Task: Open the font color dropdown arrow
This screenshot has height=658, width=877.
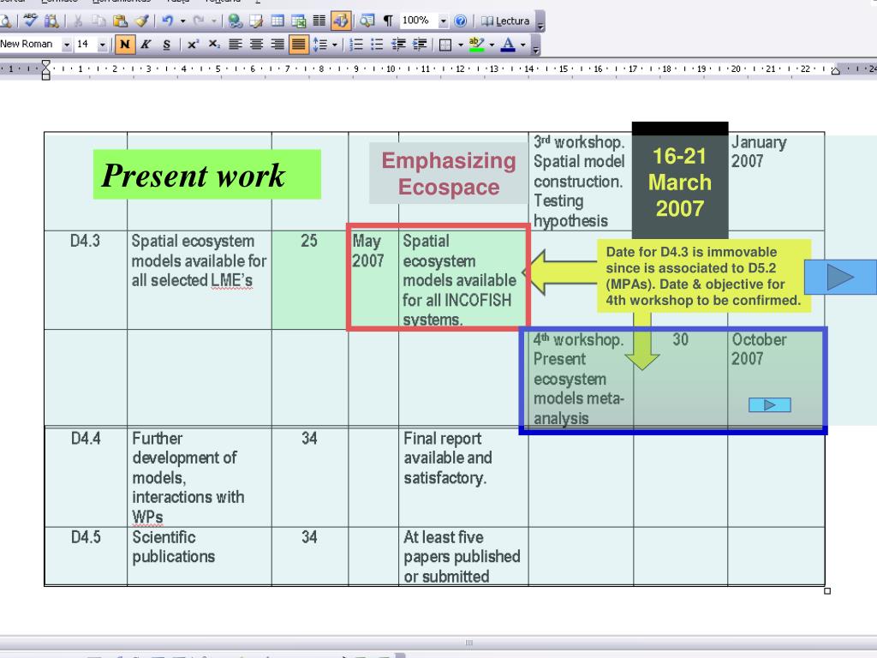Action: 523,45
